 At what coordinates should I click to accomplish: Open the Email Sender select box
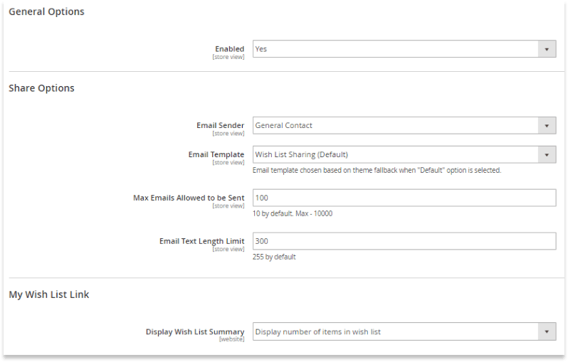pyautogui.click(x=404, y=126)
